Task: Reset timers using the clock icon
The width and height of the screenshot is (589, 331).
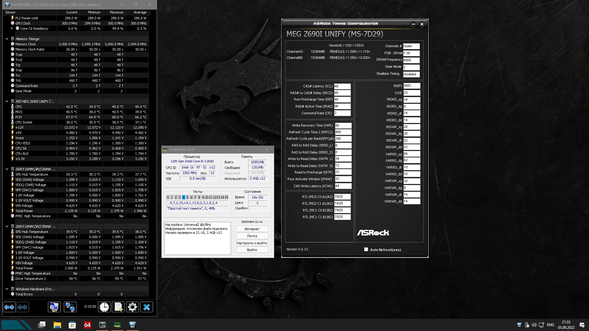Action: point(104,307)
